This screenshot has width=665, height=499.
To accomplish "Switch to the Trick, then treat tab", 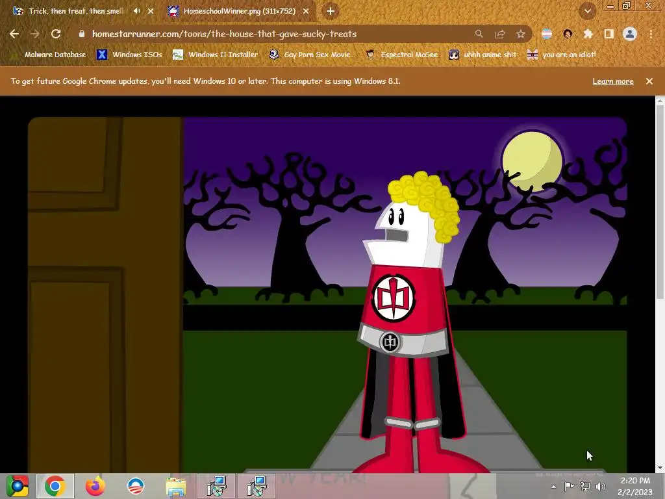I will [75, 11].
